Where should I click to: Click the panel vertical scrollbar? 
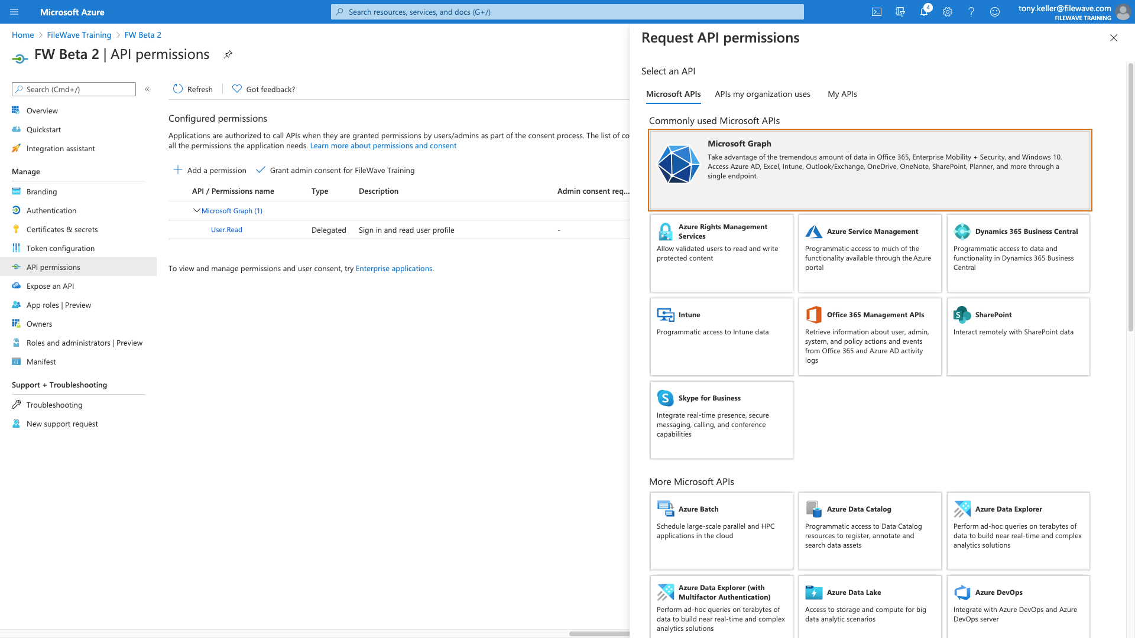click(1130, 196)
